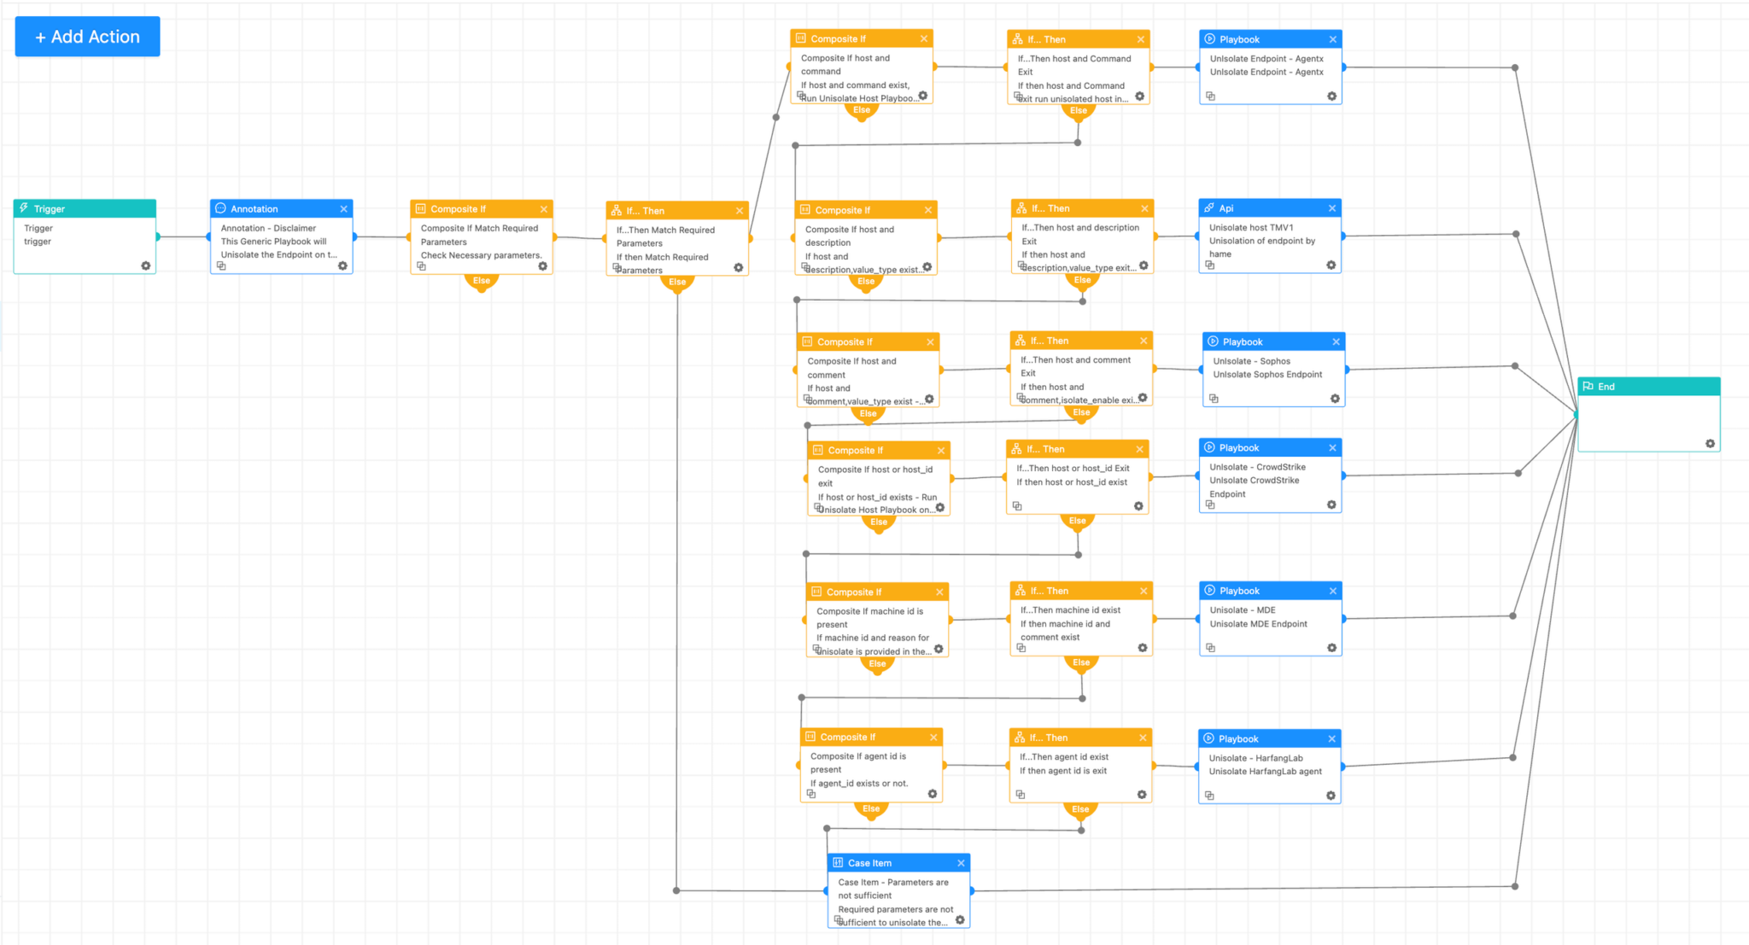Viewport: 1749px width, 945px height.
Task: Click copy icon on Annotation node
Action: (x=221, y=265)
